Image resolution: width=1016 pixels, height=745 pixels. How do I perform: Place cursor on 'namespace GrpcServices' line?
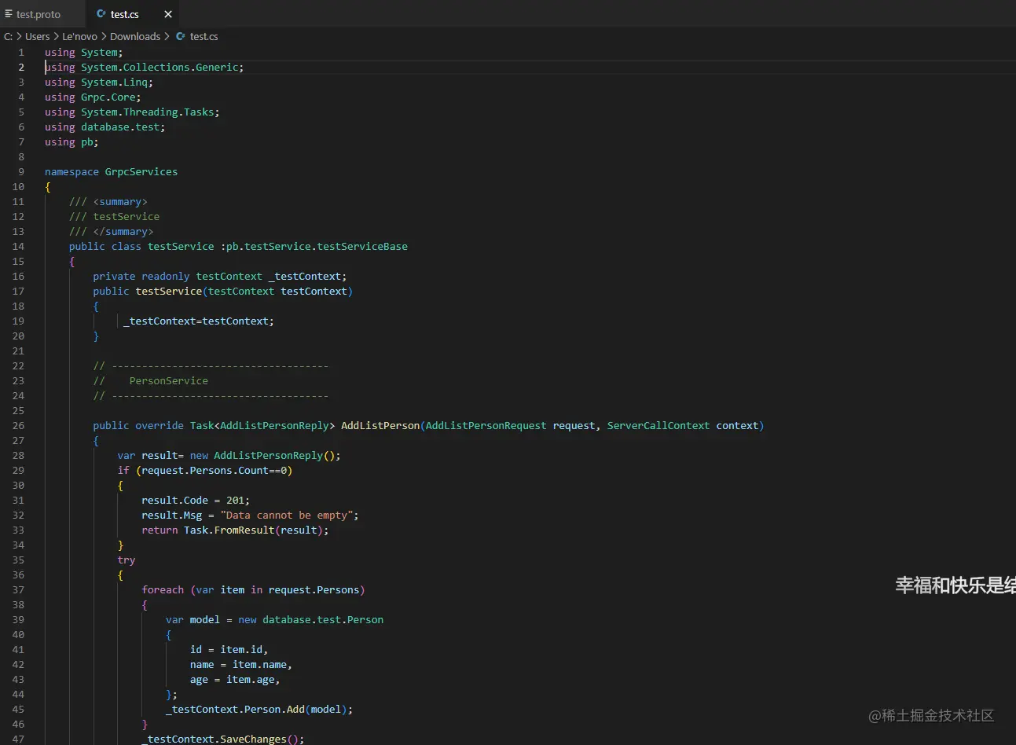(111, 171)
